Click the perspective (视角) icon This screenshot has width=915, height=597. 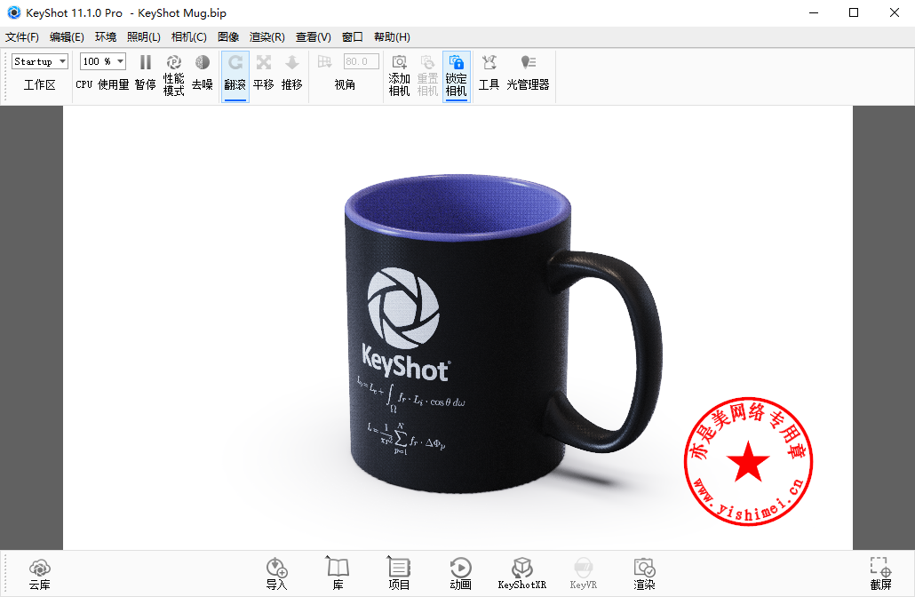(x=324, y=62)
